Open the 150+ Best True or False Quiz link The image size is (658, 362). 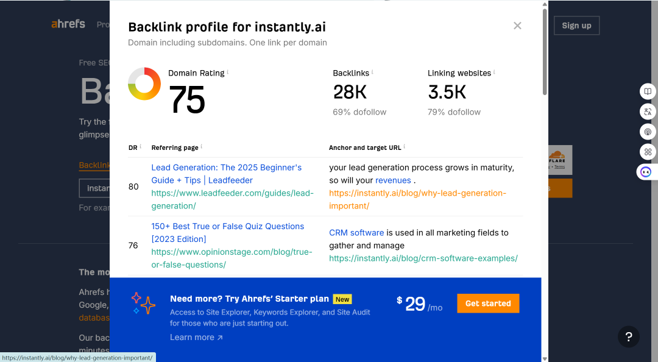tap(227, 233)
